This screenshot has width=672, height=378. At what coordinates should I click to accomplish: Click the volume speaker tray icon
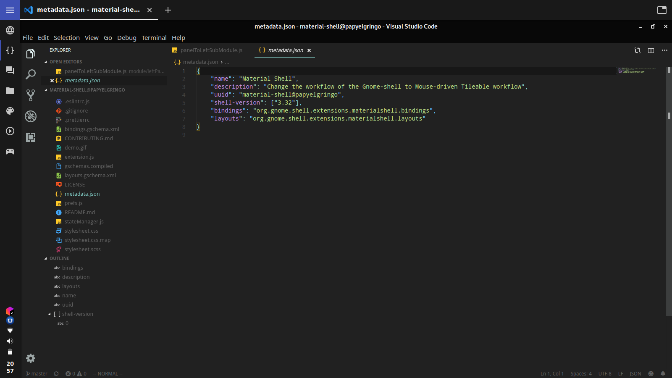click(x=10, y=341)
